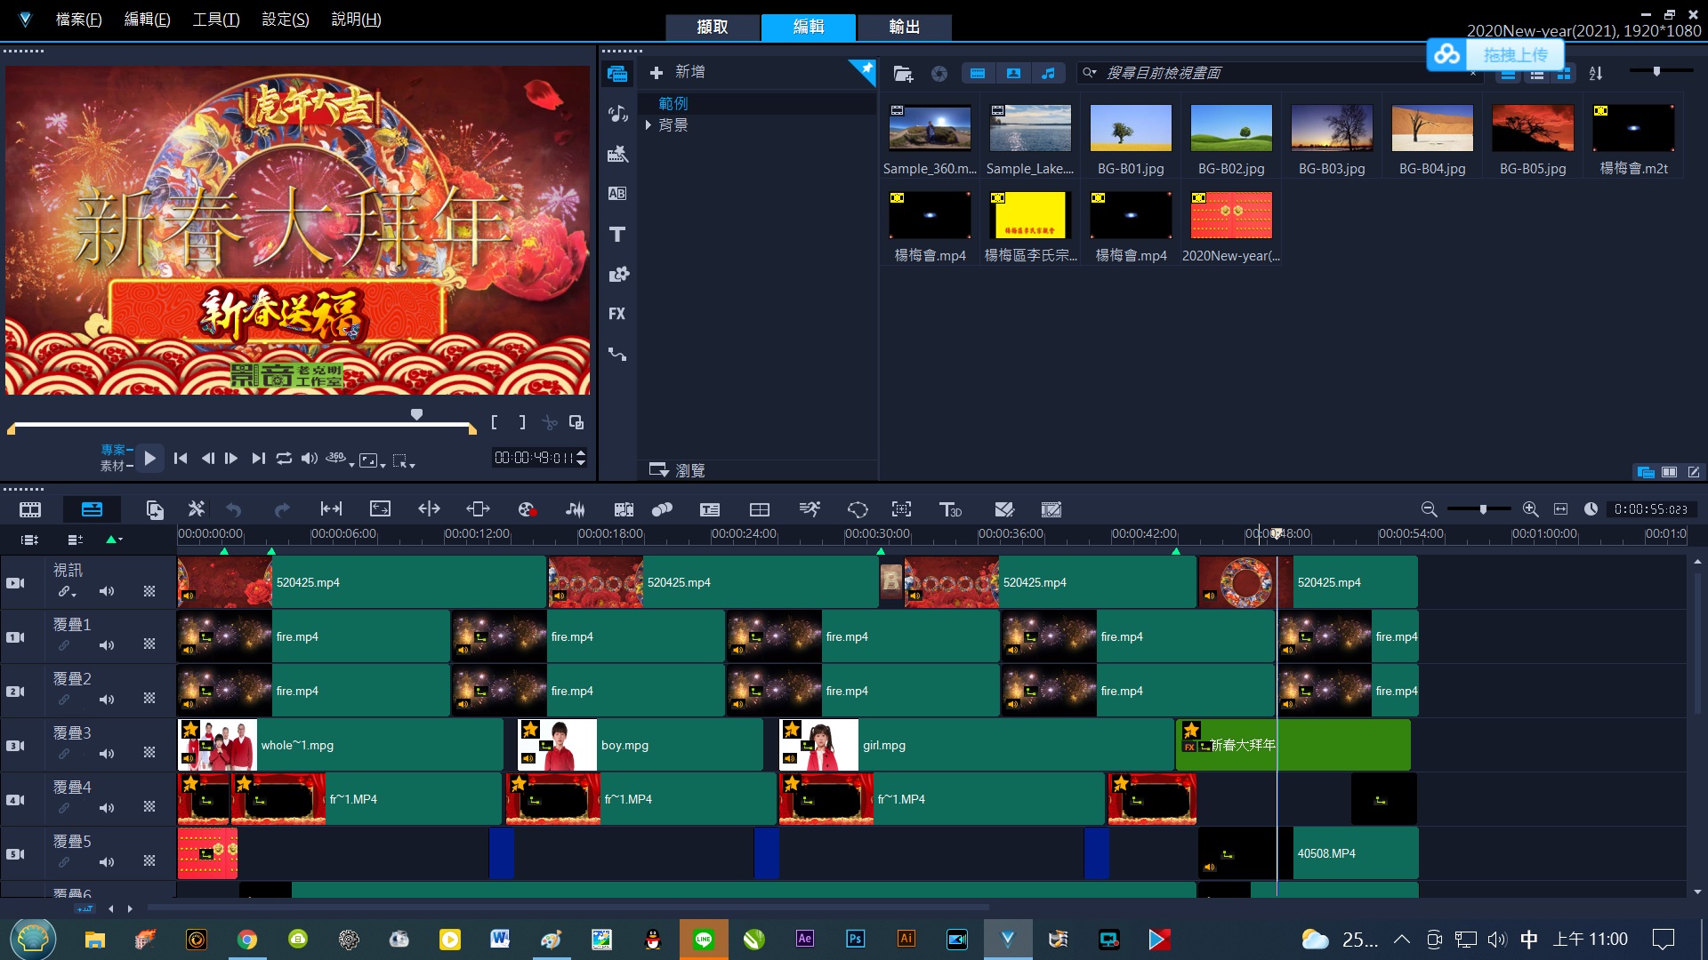This screenshot has height=960, width=1708.
Task: Toggle transparency grid on 覆疊2 track
Action: pyautogui.click(x=149, y=700)
